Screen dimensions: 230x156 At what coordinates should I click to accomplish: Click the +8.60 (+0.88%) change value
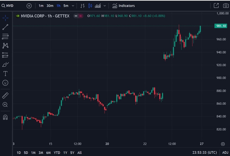(154, 16)
